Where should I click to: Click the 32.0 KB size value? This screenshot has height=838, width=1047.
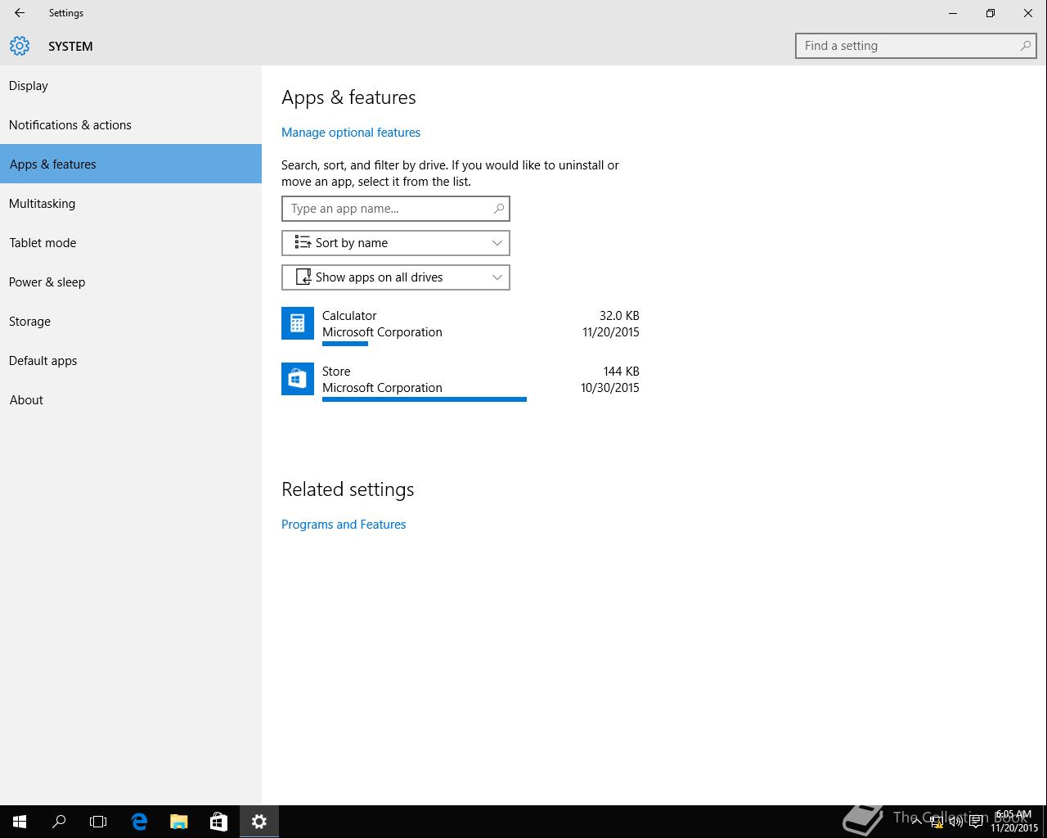point(619,316)
